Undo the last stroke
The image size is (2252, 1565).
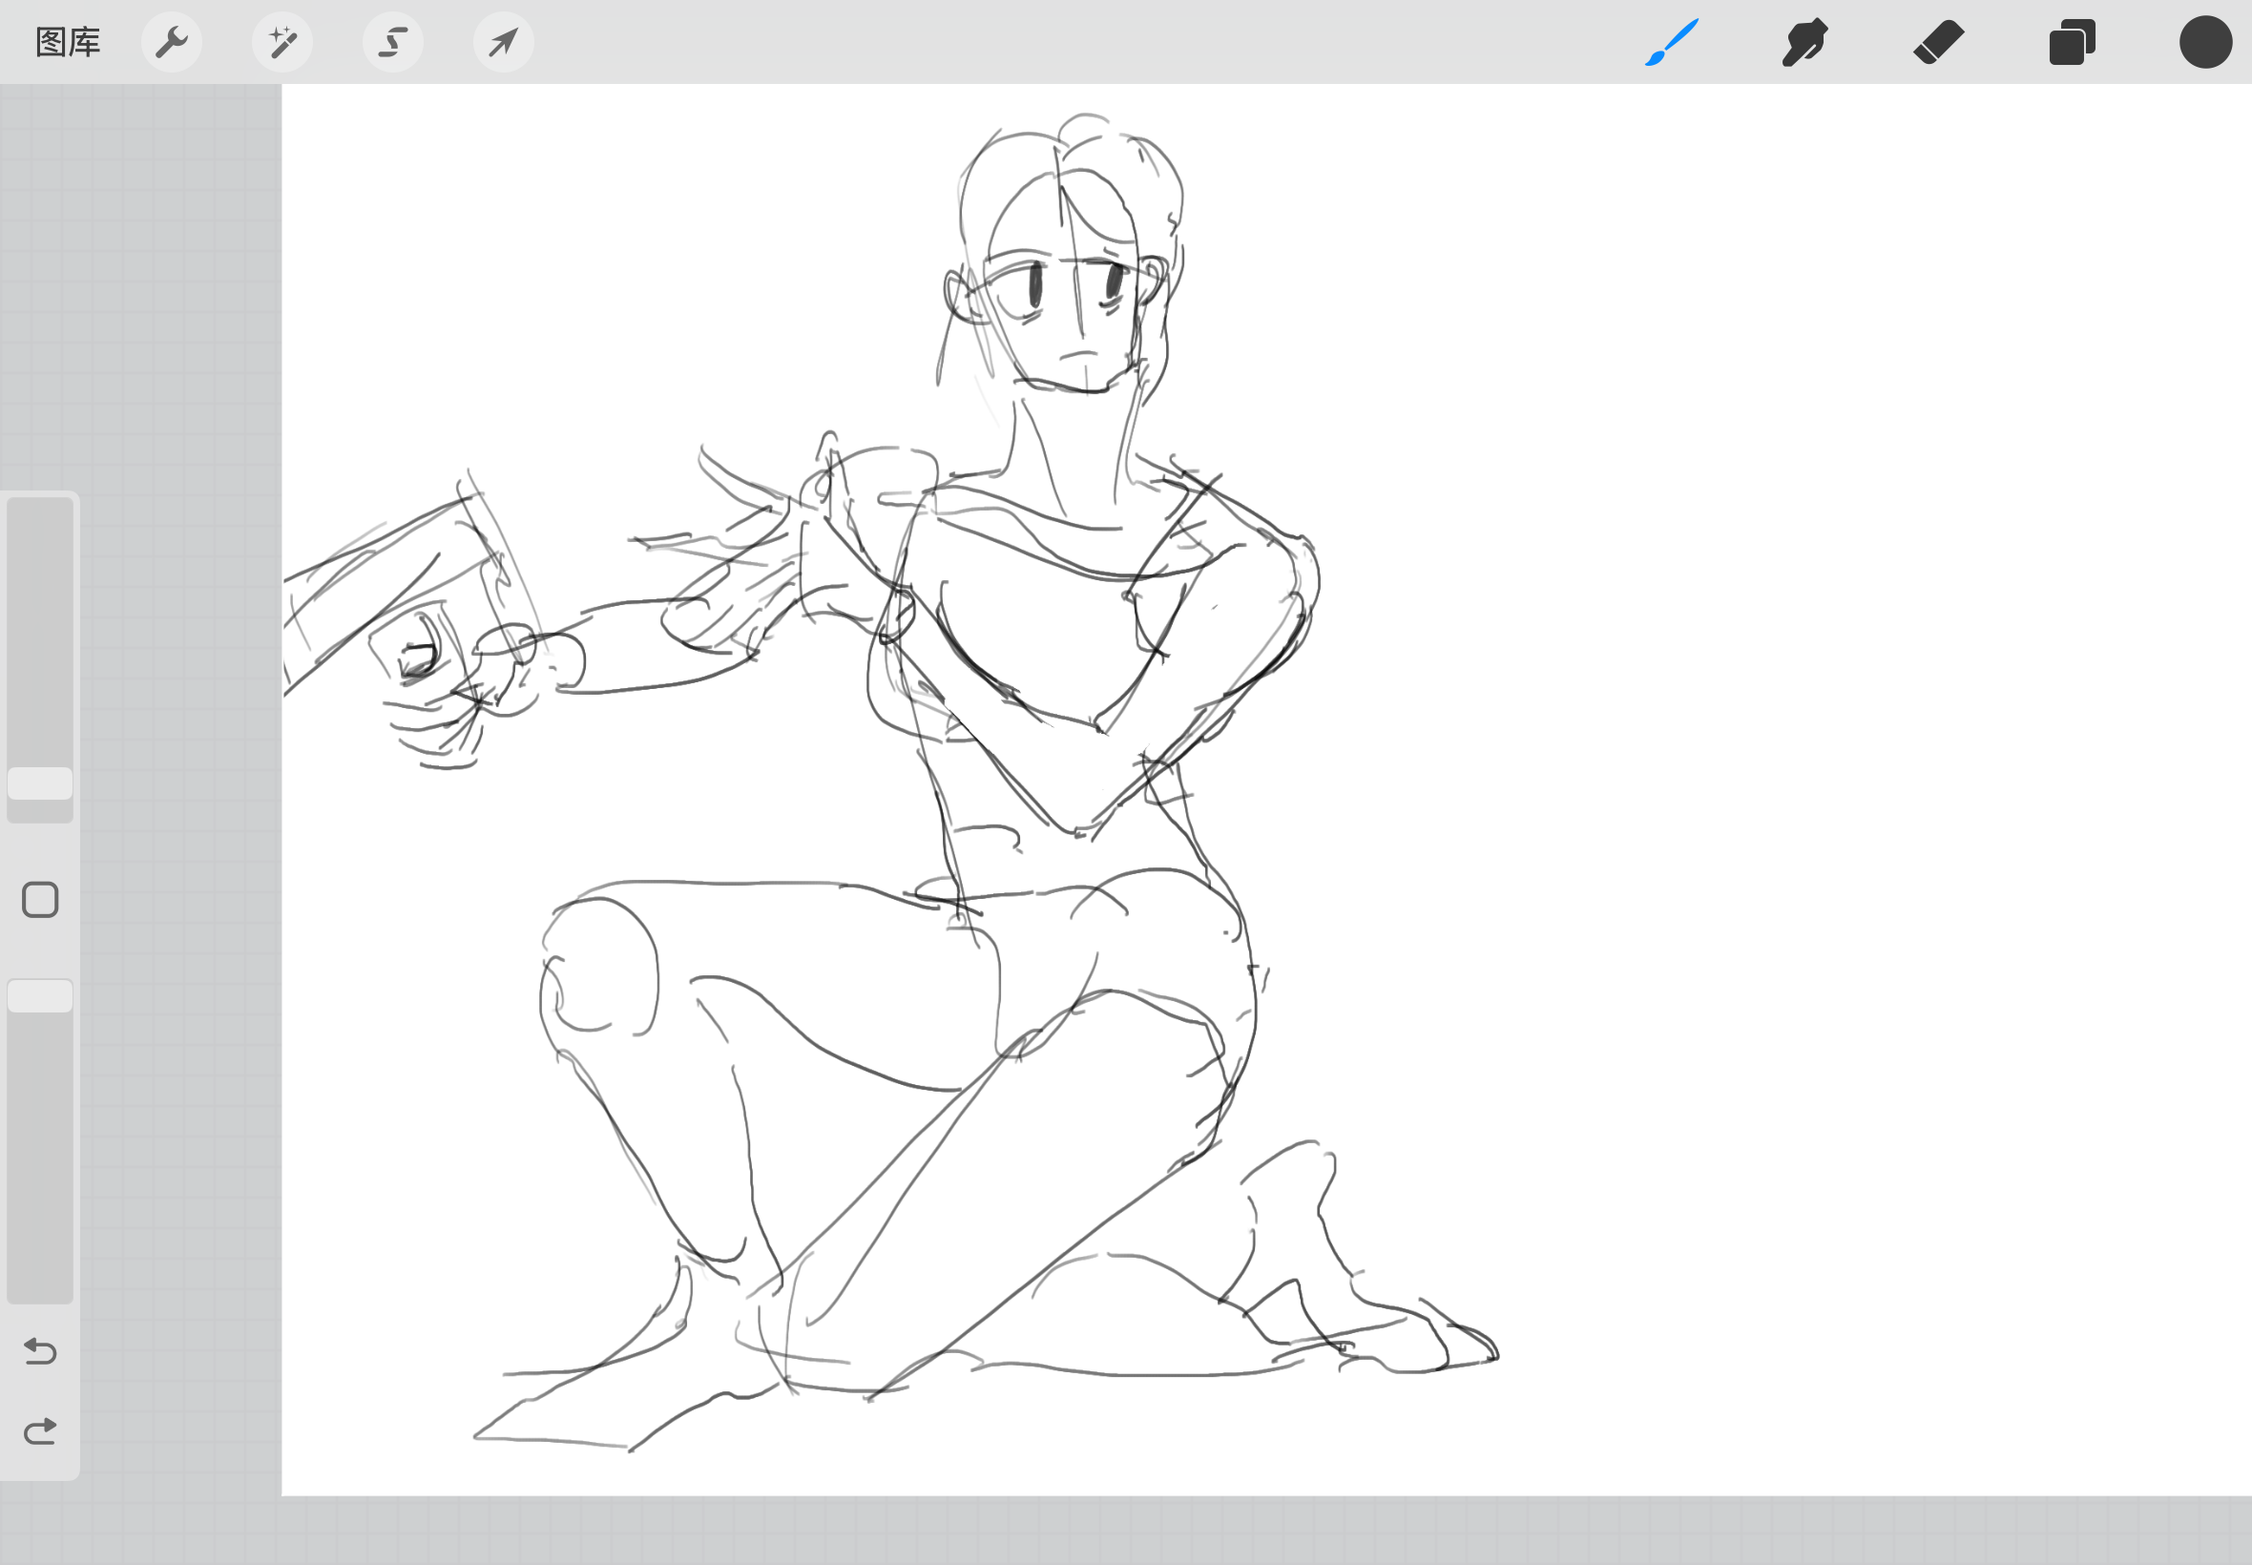coord(40,1351)
